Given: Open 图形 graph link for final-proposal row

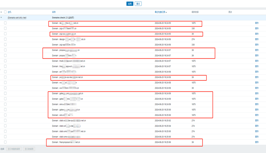Looking at the screenshot, I should tap(256, 142).
